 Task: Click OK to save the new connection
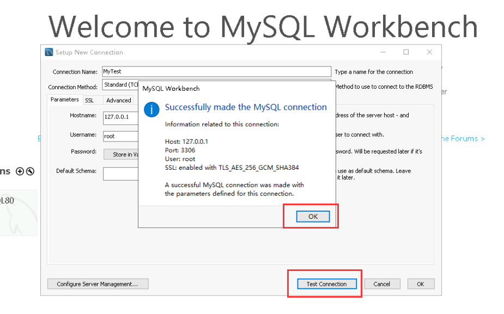[421, 284]
